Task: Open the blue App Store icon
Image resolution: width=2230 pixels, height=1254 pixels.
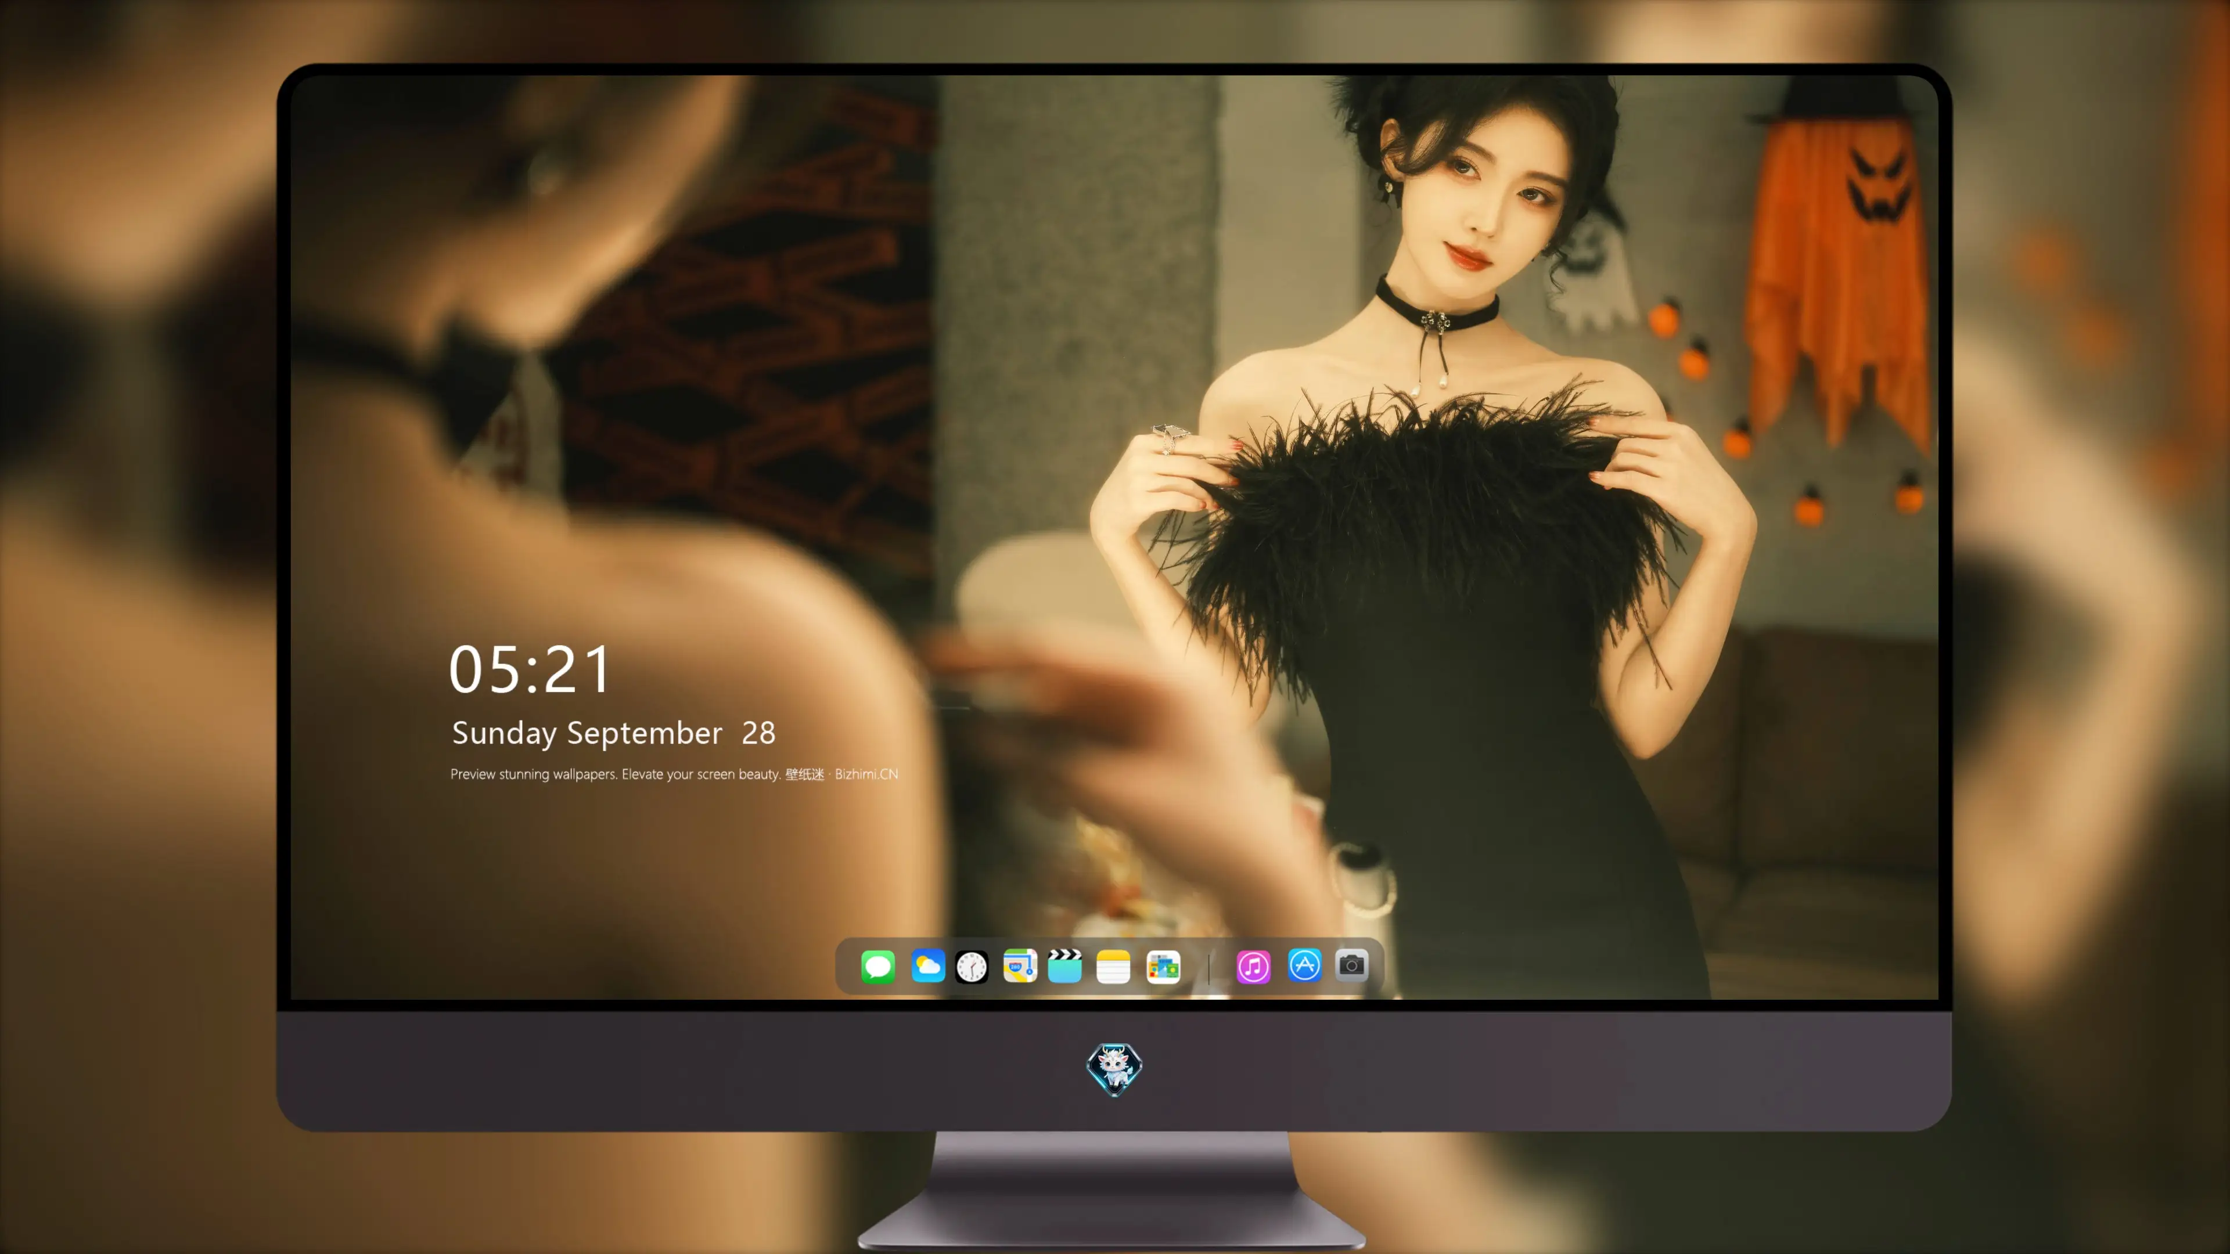Action: coord(1304,965)
